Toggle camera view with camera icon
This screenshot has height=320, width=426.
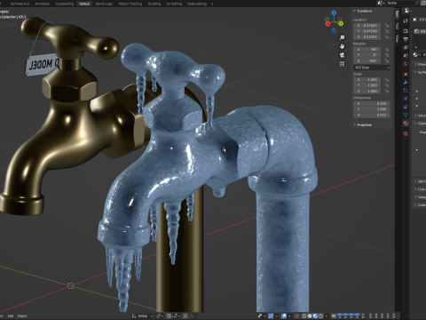[x=342, y=55]
